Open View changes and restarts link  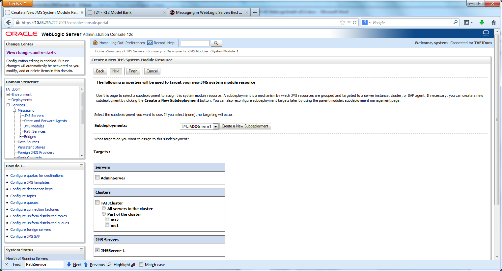(x=31, y=53)
